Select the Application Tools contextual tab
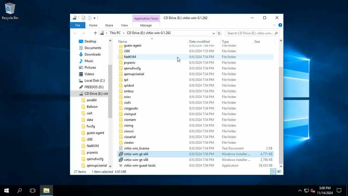 (146, 19)
